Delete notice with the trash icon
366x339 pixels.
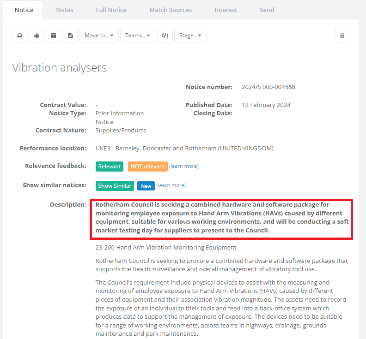[x=342, y=36]
